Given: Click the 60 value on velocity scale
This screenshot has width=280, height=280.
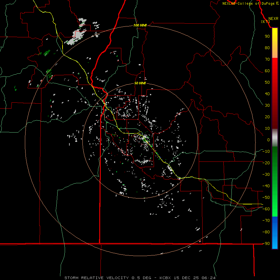Looking at the screenshot, I should coord(267,71).
